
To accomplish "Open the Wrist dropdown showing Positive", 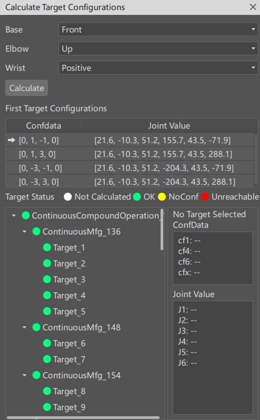I will [x=158, y=68].
